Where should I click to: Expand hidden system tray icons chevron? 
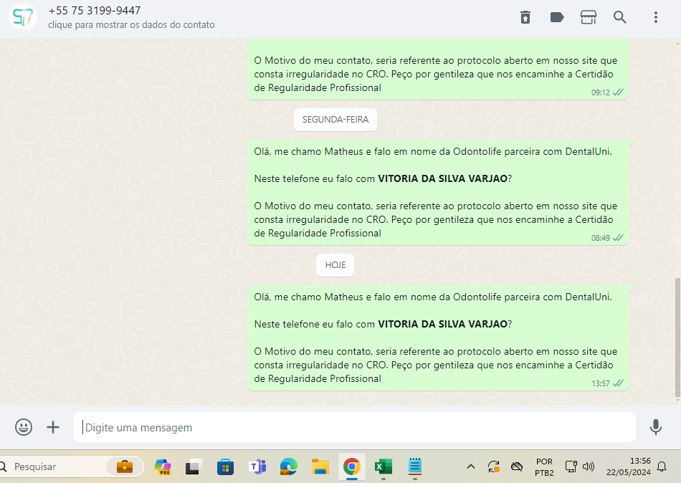coord(471,467)
